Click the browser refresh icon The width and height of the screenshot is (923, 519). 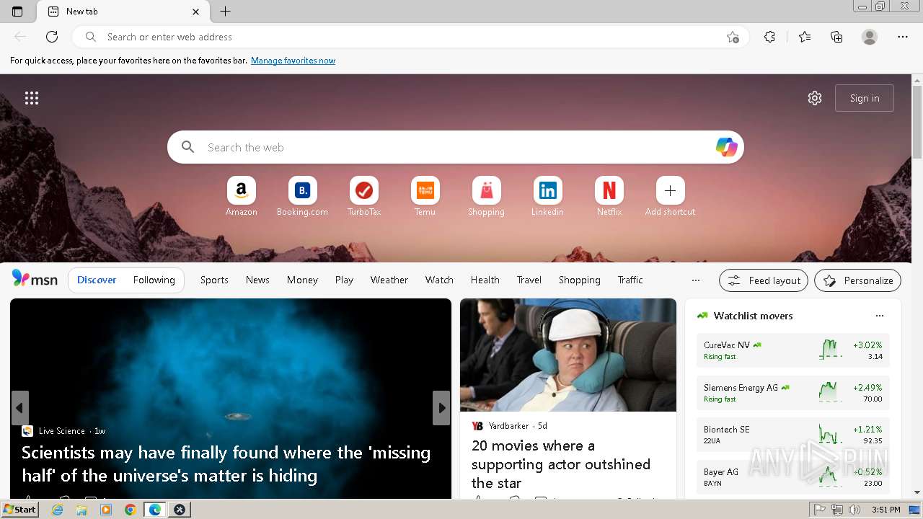(x=52, y=37)
